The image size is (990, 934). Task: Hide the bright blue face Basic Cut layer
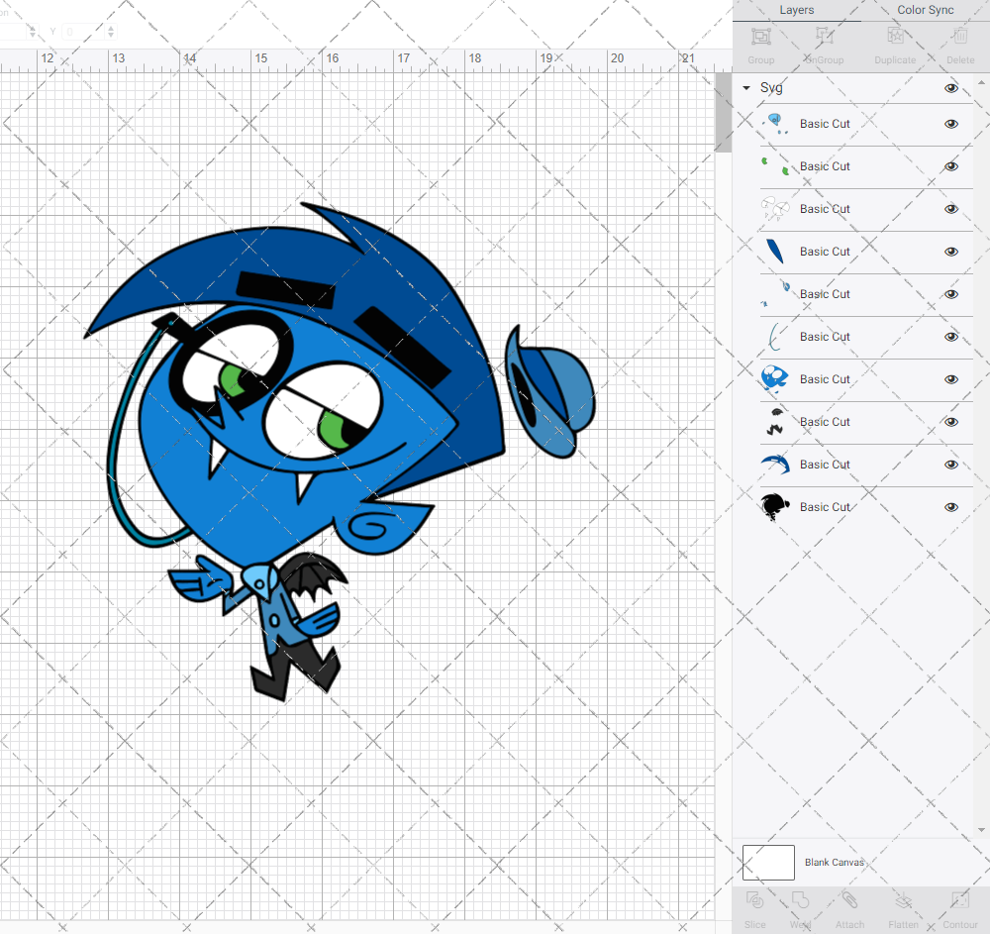pos(950,379)
